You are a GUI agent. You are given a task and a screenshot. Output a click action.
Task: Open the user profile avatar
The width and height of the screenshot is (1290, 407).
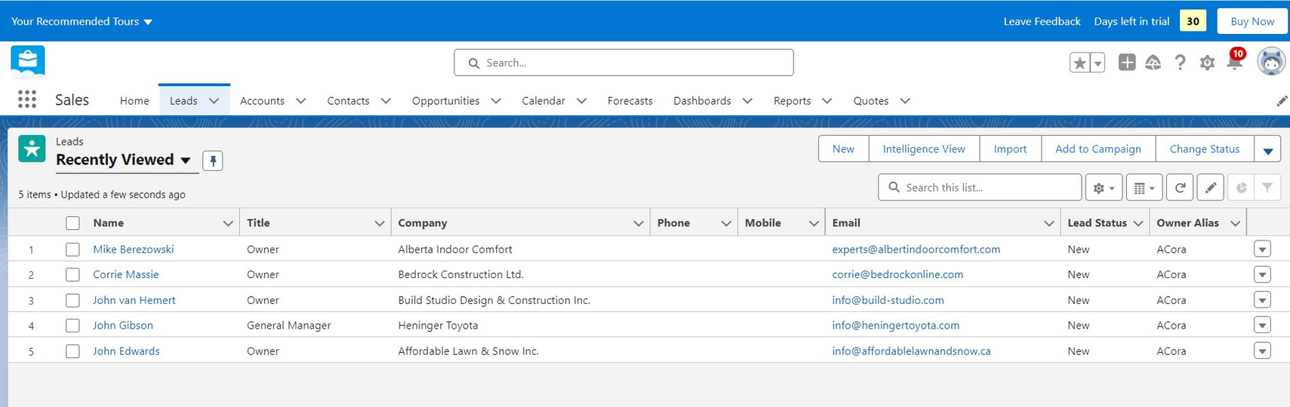pyautogui.click(x=1271, y=62)
